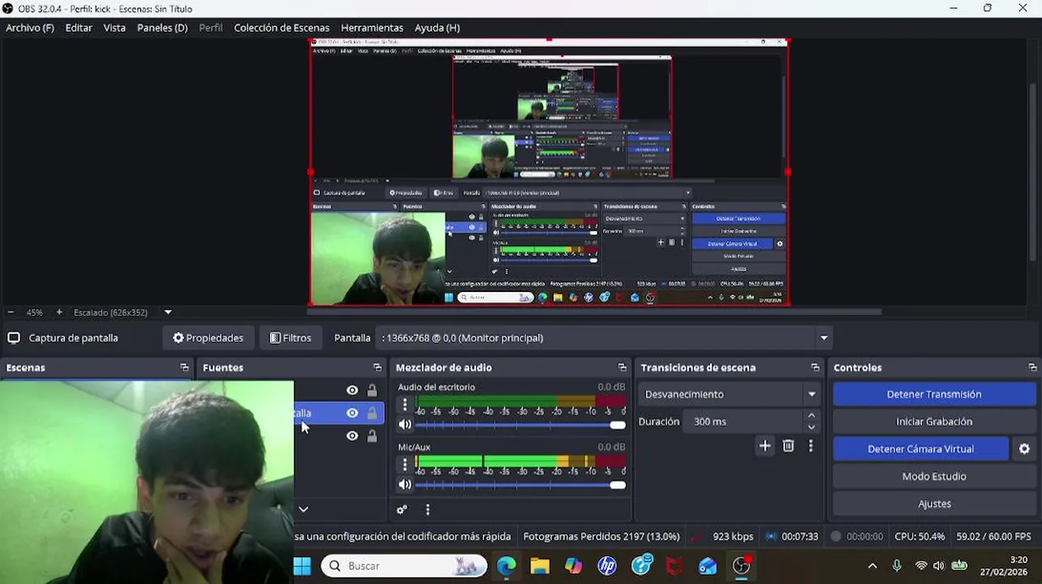Open the HP app in taskbar
This screenshot has width=1042, height=584.
607,566
